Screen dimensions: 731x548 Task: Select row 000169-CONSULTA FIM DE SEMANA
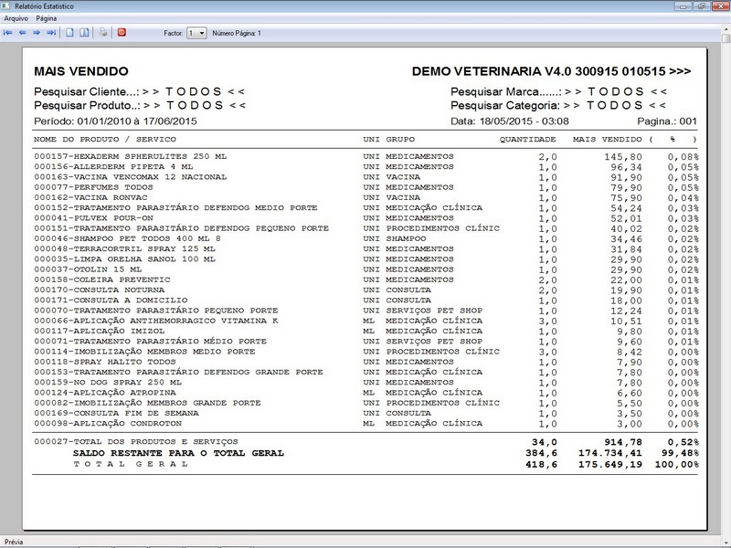coord(366,413)
